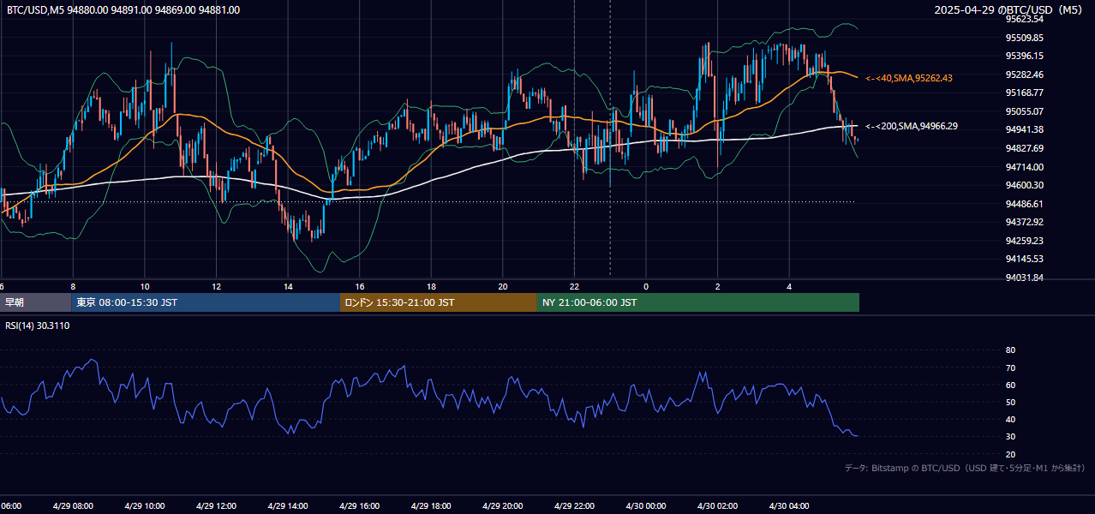Click the bottom date label 4/29 10:00
This screenshot has height=514, width=1095.
pyautogui.click(x=145, y=506)
